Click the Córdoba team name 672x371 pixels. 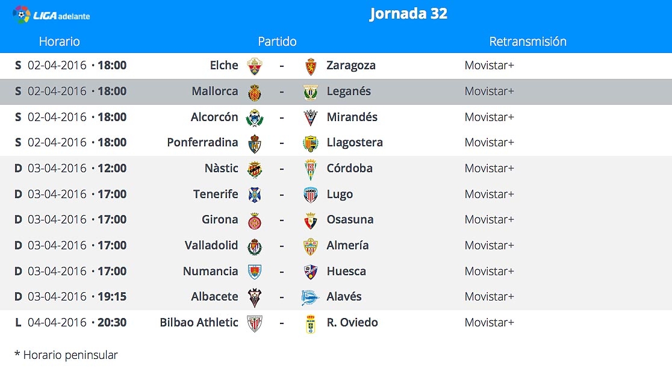point(349,168)
